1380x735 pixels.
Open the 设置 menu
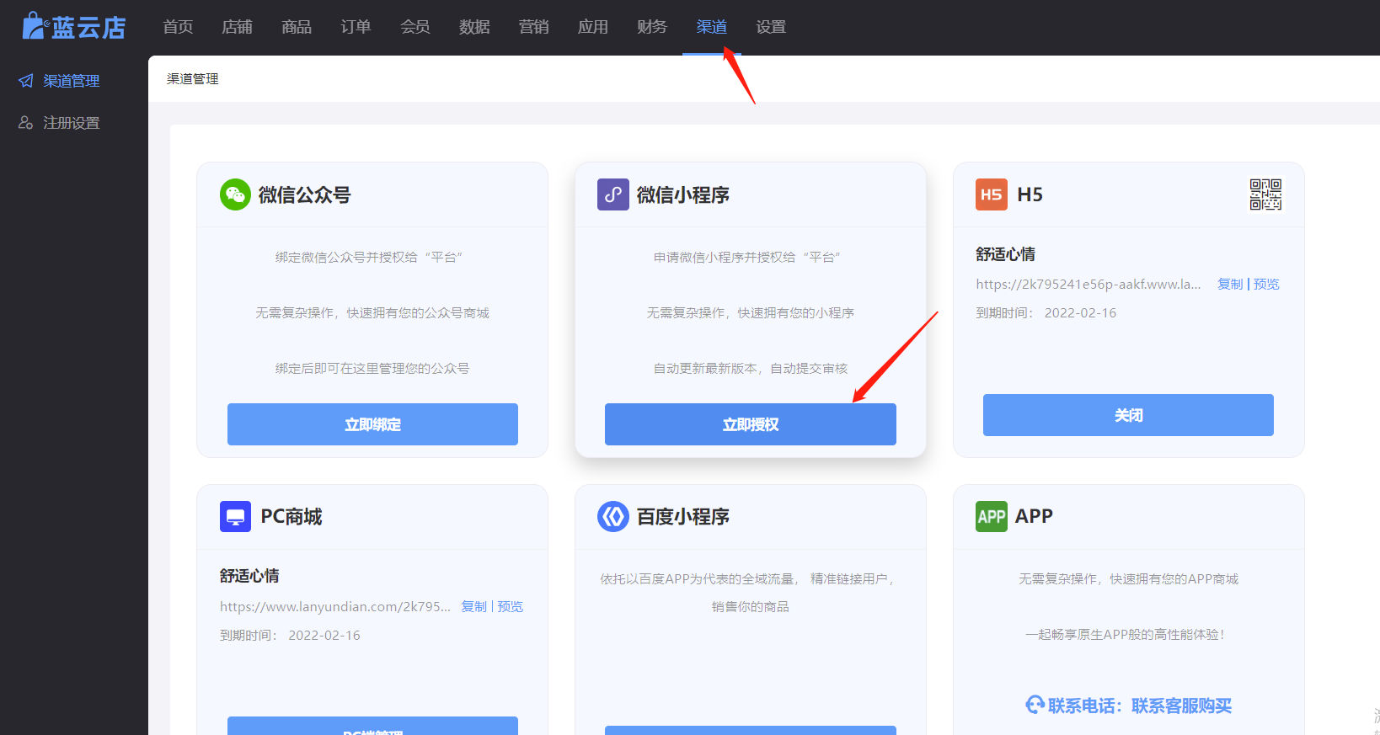771,27
